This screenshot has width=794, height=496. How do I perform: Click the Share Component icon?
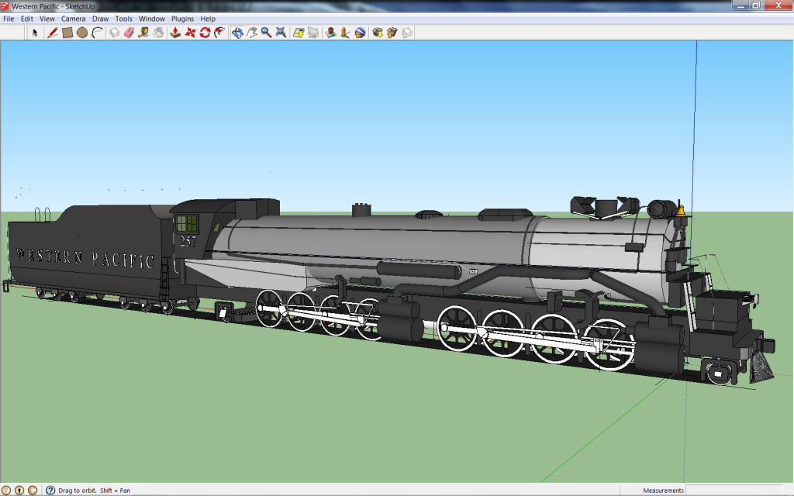(406, 33)
